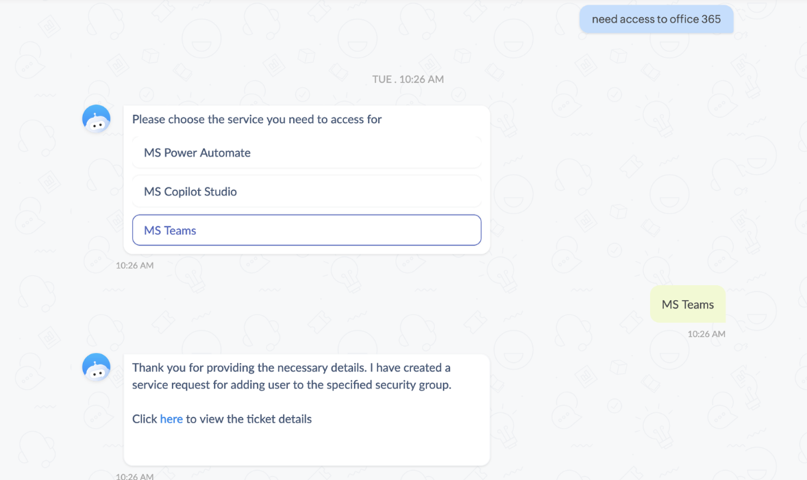Screen dimensions: 807x480
Task: Click the bot avatar beside the thank-you message
Action: [x=96, y=367]
